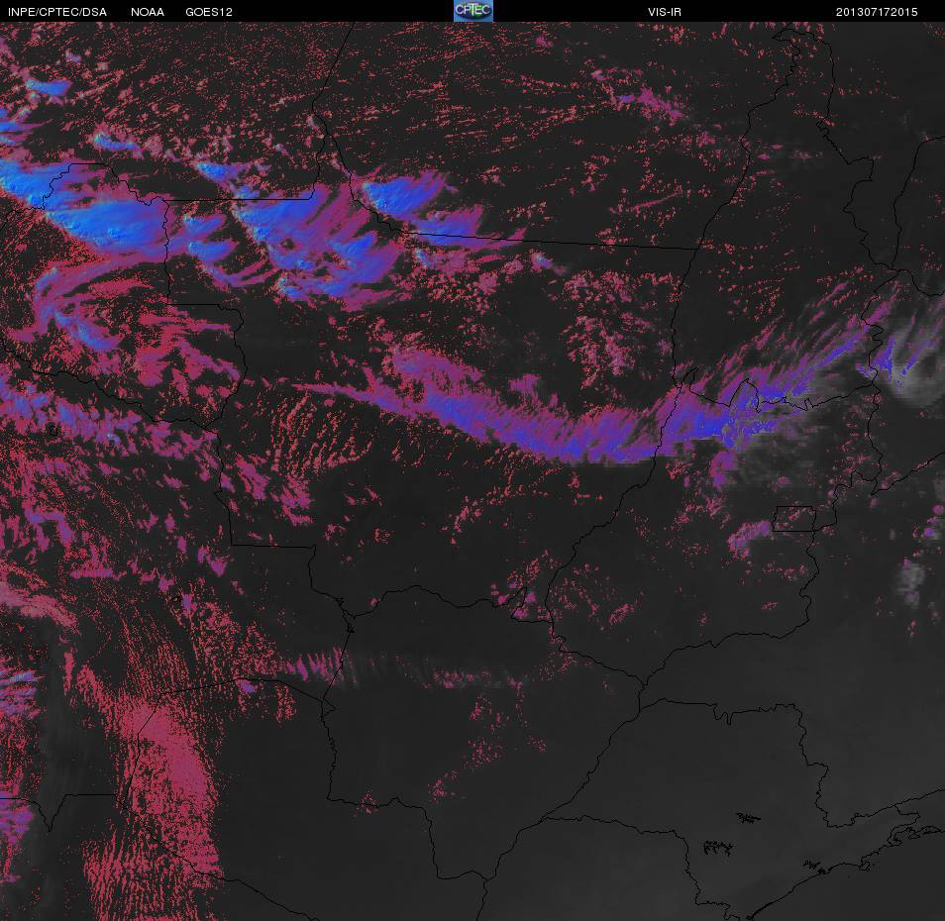Click the GOES12 satellite label
Screen dimensions: 945x921
coord(209,12)
